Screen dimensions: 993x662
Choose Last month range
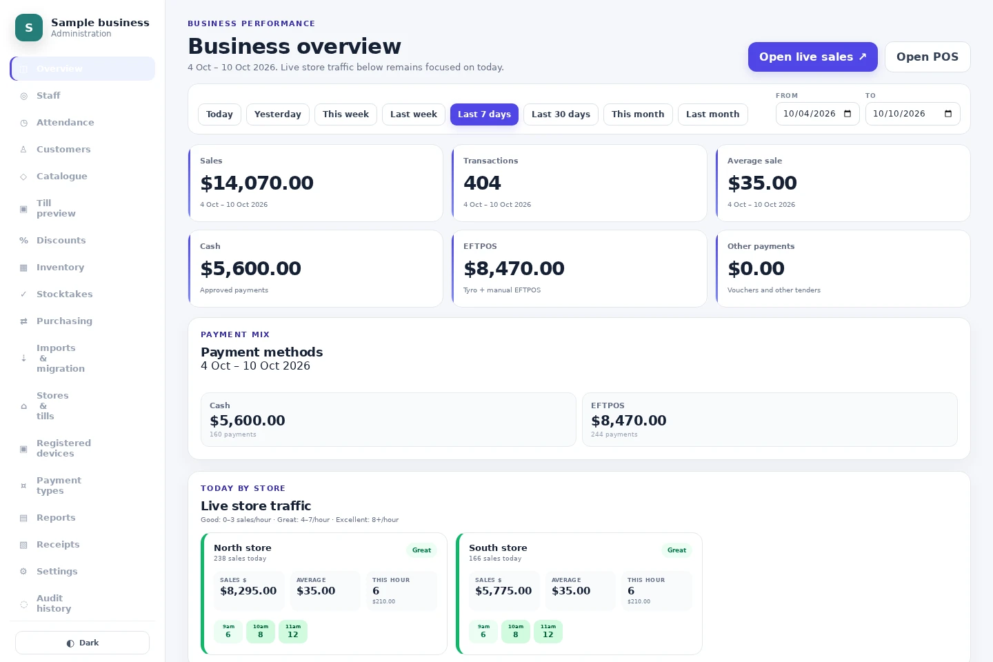pyautogui.click(x=712, y=114)
